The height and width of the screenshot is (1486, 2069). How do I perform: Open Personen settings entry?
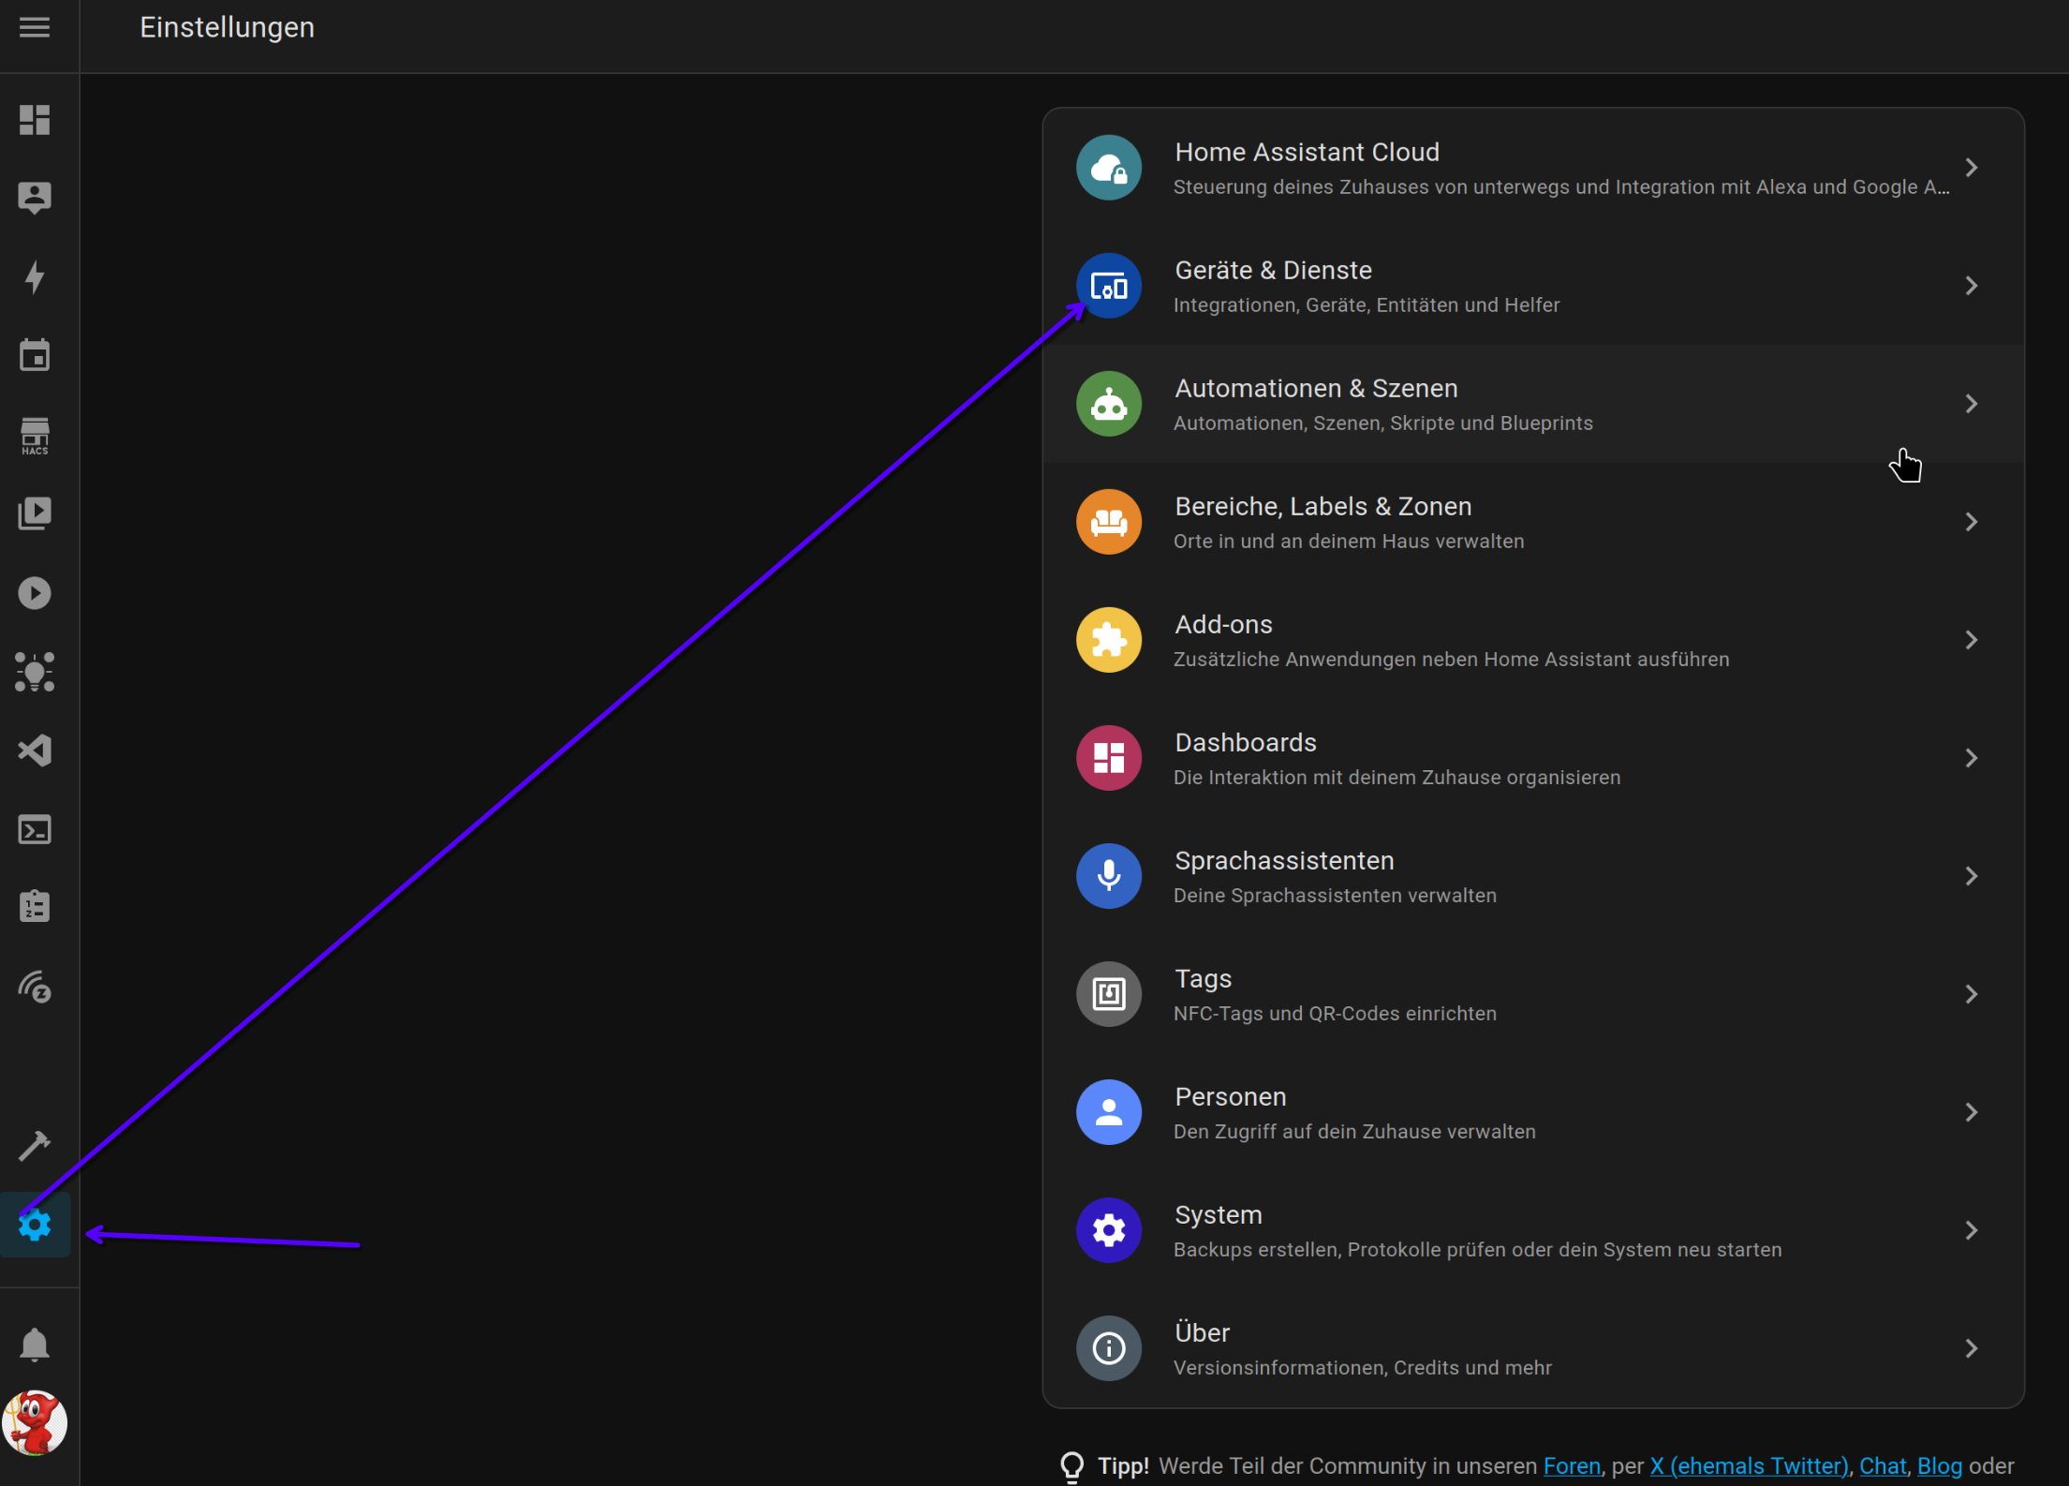(1533, 1112)
